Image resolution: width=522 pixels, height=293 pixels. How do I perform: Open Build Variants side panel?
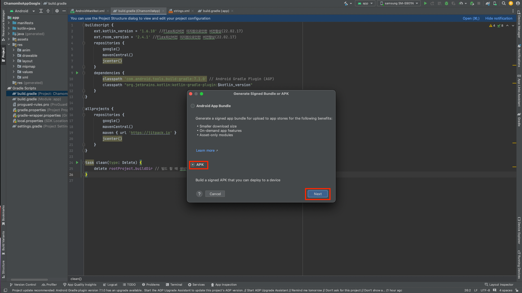tap(3, 243)
